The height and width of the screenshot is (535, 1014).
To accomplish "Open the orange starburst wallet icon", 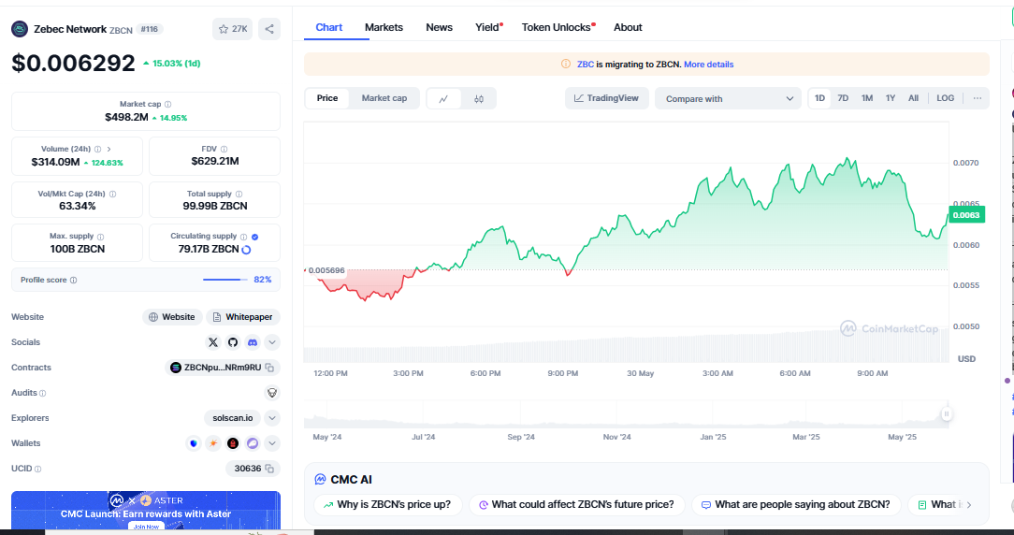I will (212, 443).
